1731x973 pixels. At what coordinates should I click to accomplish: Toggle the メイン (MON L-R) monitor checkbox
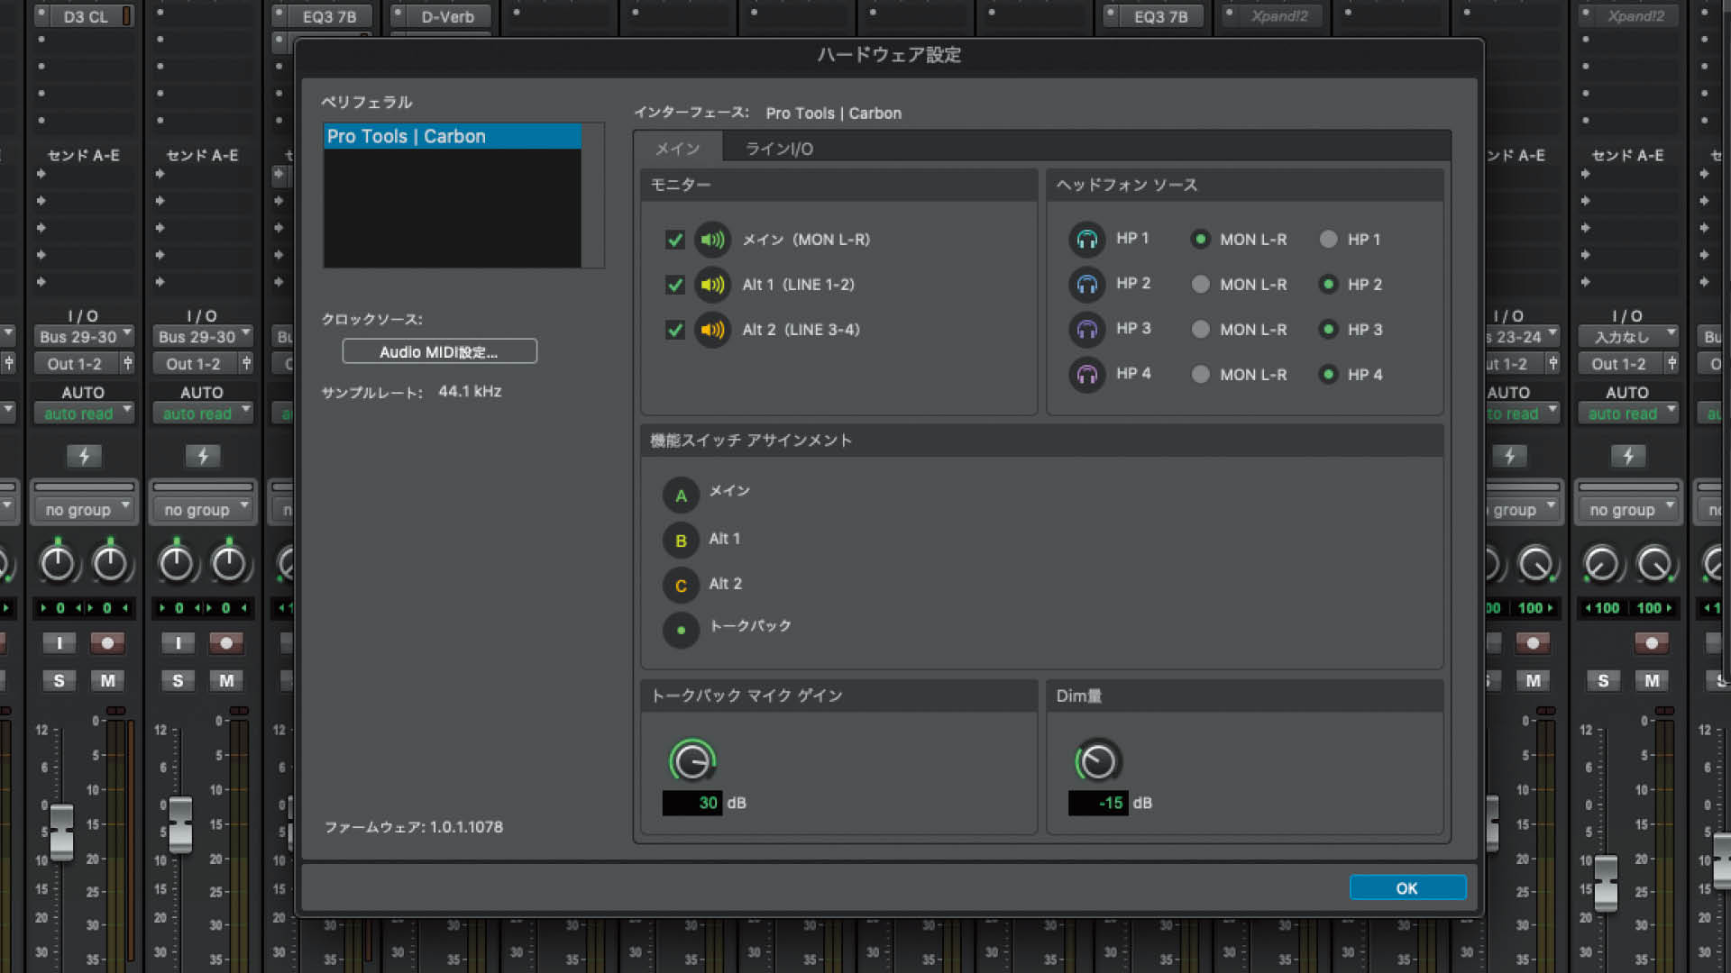pyautogui.click(x=674, y=240)
